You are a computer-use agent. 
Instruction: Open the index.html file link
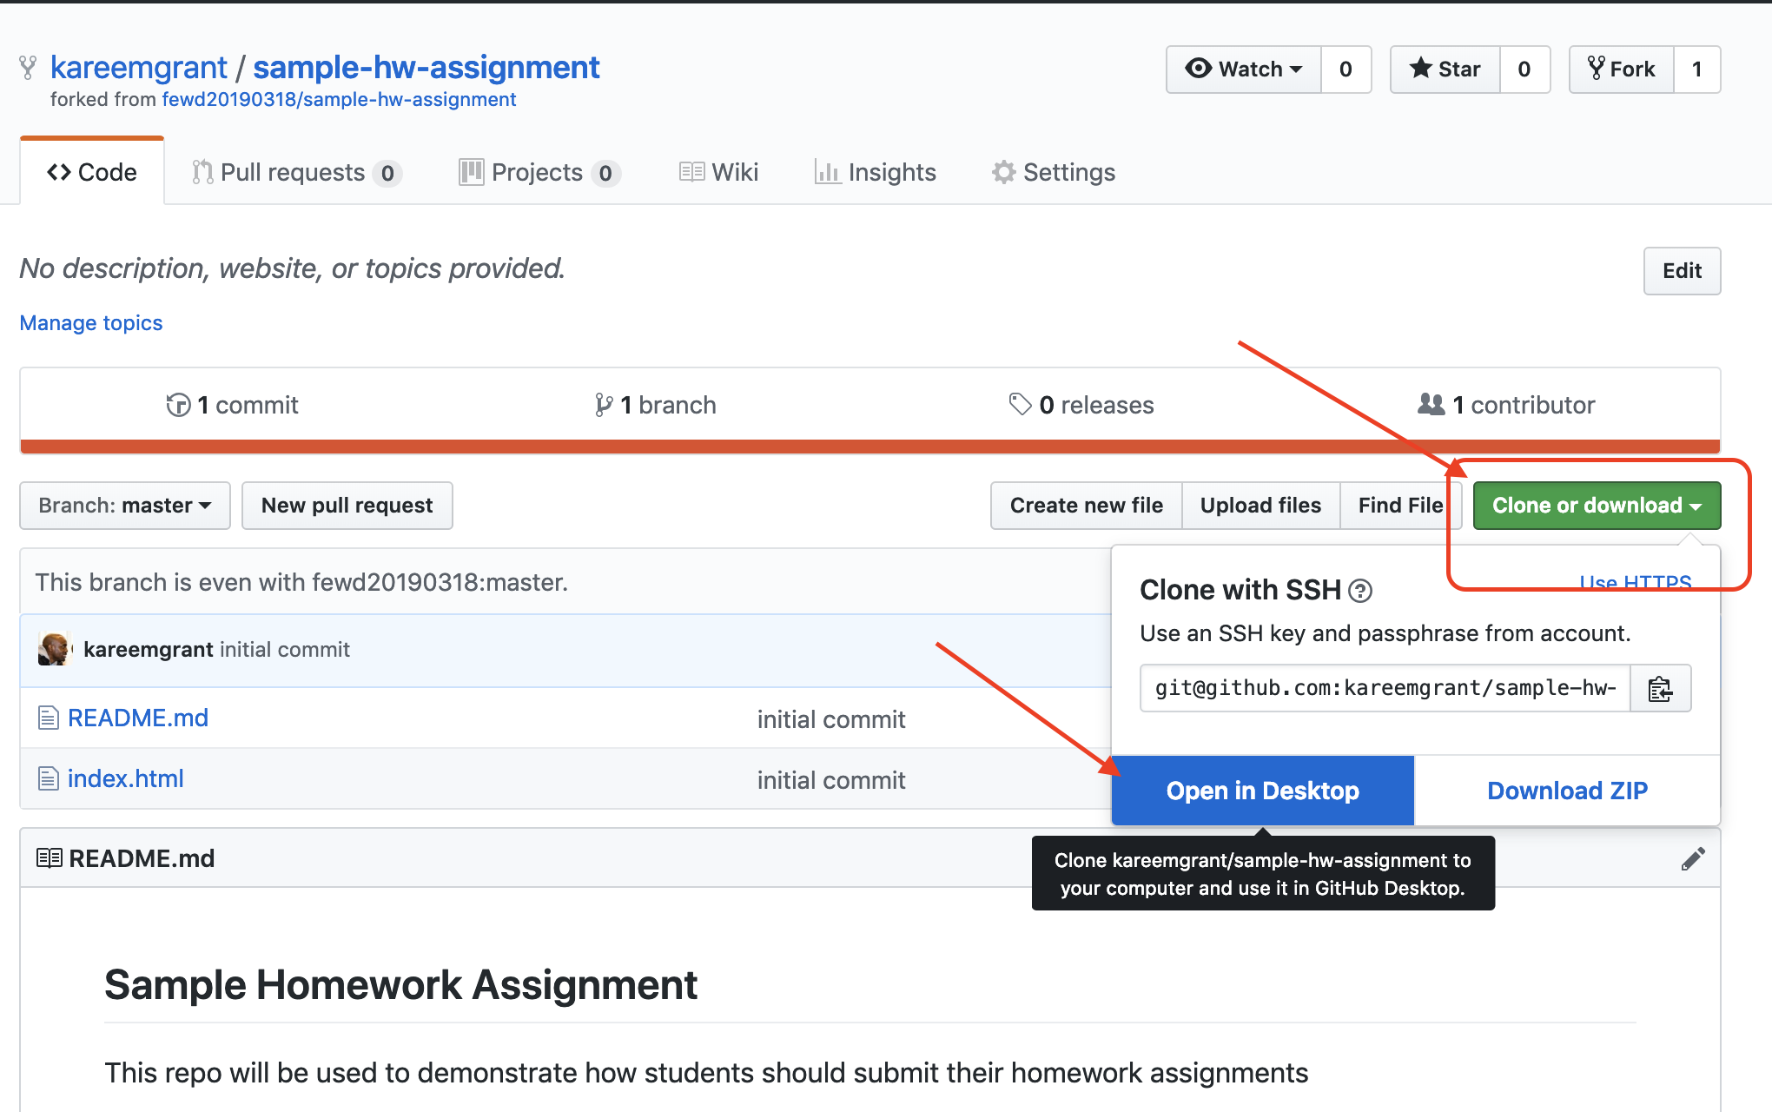[126, 778]
